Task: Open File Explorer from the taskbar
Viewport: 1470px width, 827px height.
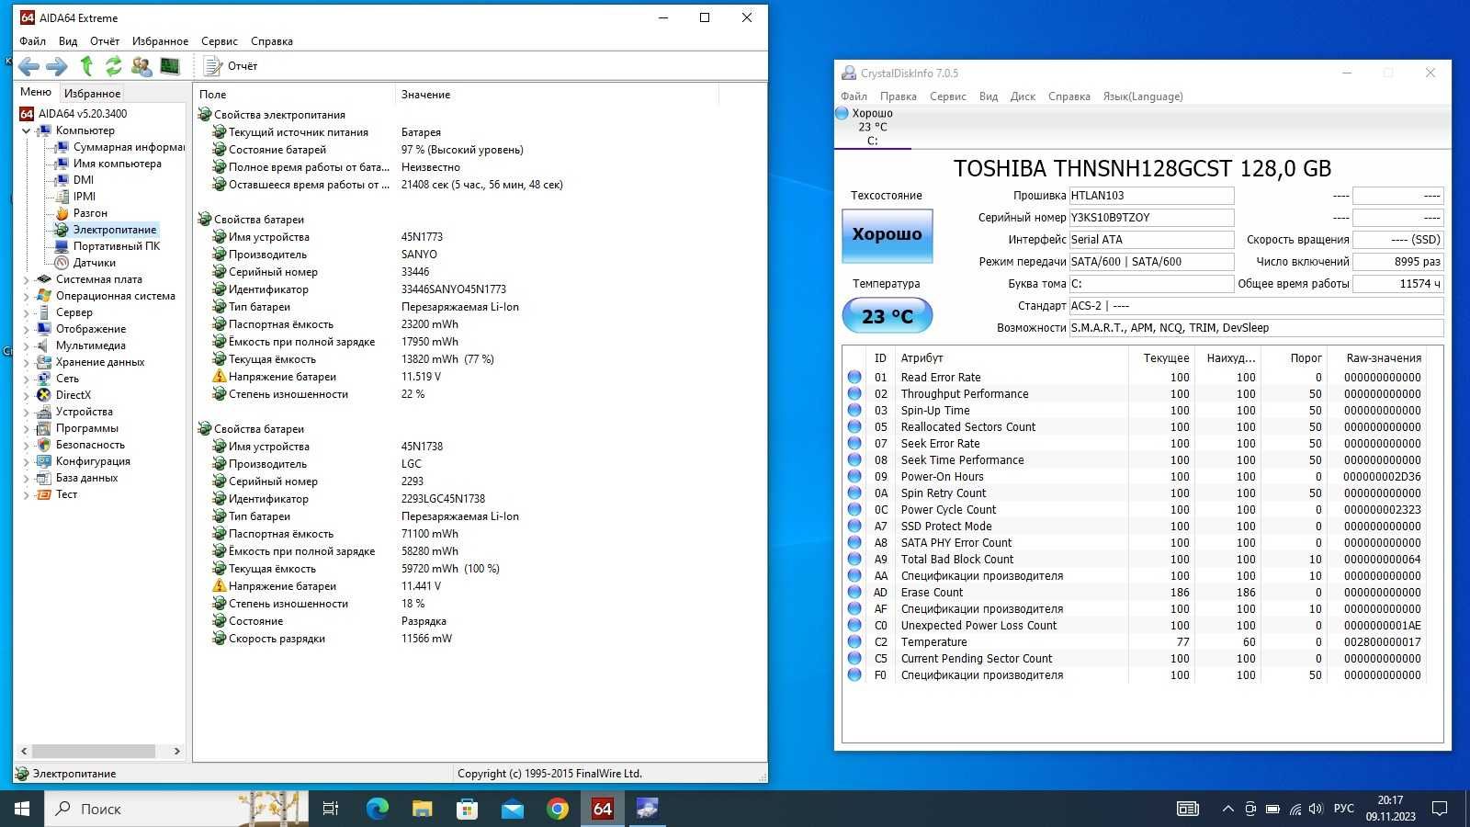Action: point(423,809)
